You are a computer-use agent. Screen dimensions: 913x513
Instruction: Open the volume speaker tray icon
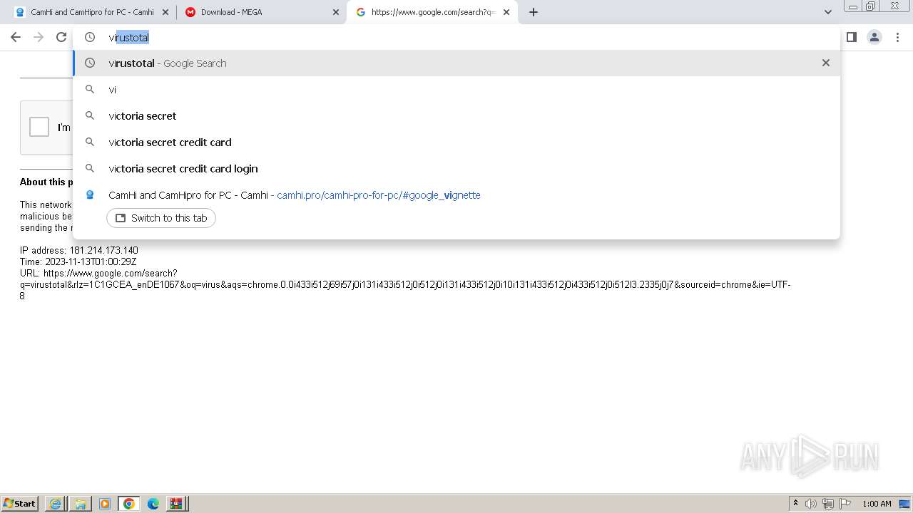(811, 504)
